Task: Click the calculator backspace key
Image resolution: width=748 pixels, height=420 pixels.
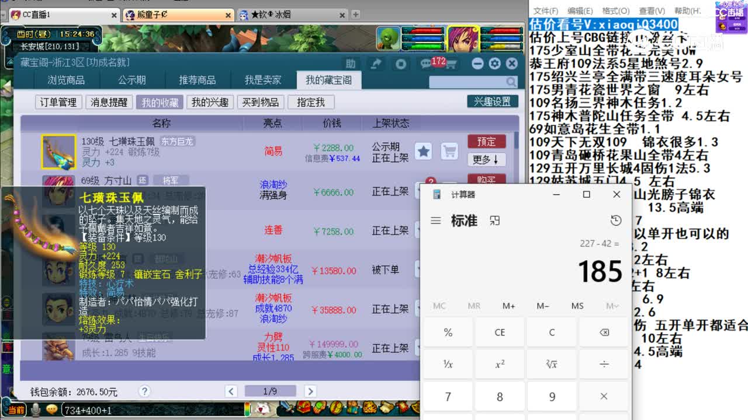Action: click(604, 332)
